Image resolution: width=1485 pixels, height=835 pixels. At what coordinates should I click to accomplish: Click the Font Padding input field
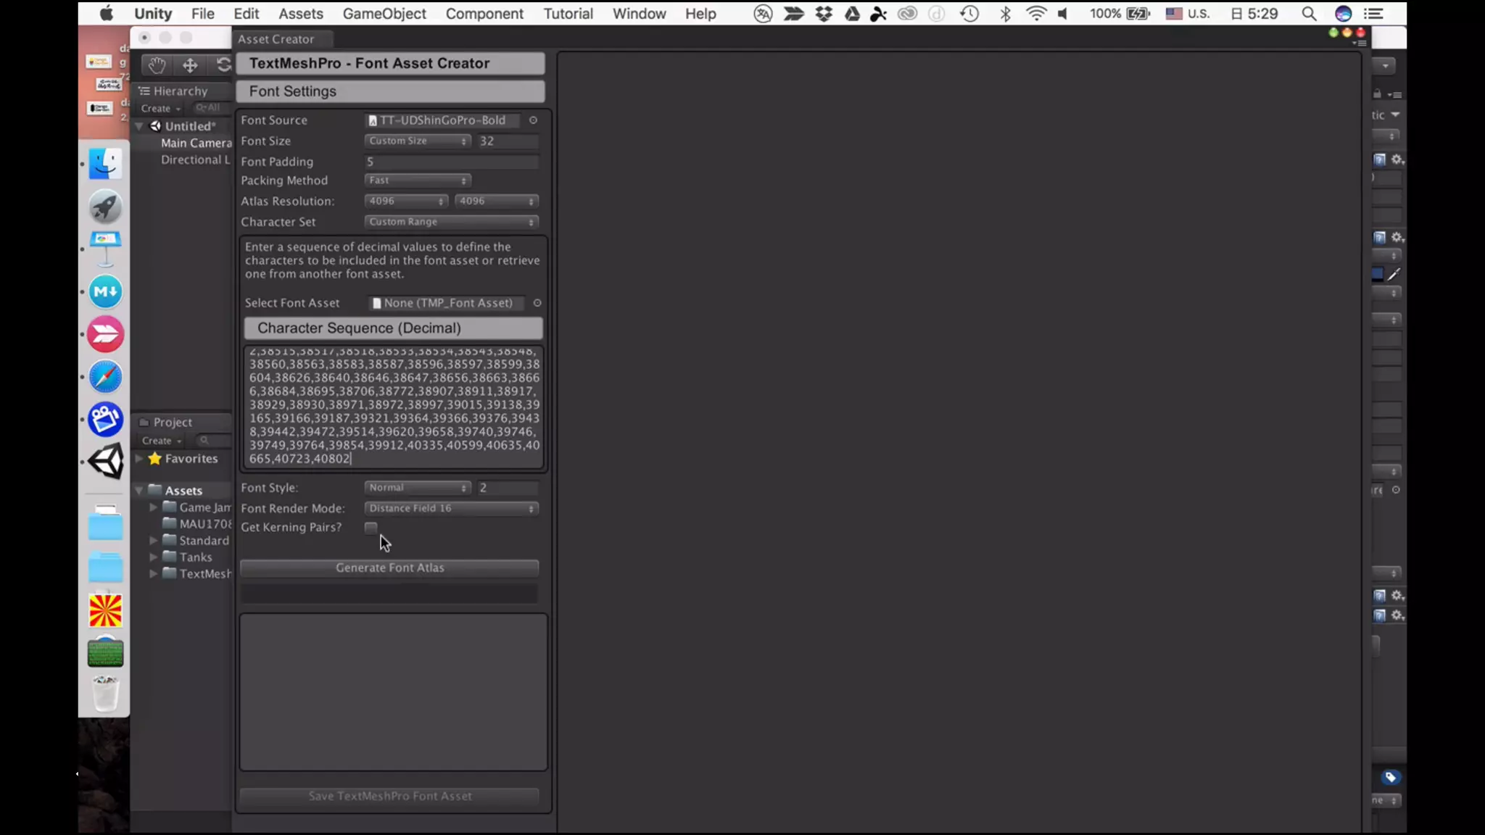click(x=451, y=162)
